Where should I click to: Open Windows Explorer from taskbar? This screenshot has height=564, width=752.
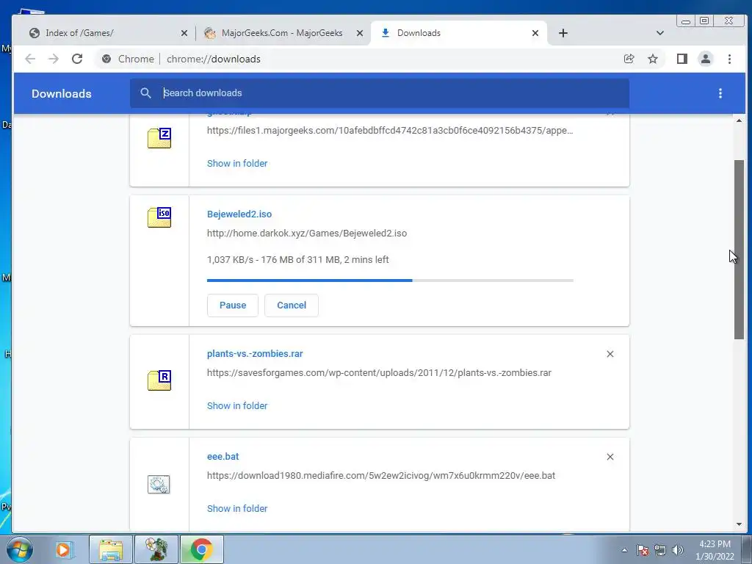tap(111, 549)
